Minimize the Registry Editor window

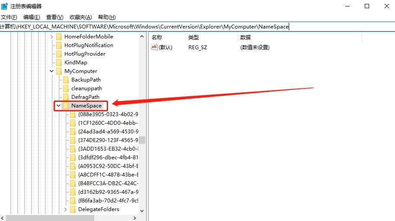[347, 6]
